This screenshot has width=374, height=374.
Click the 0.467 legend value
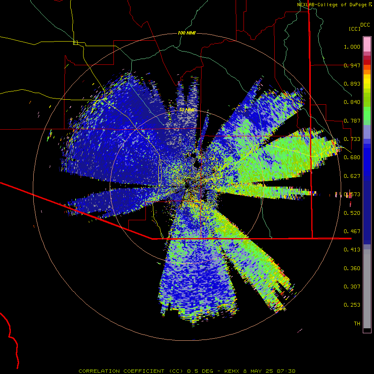[x=352, y=231]
